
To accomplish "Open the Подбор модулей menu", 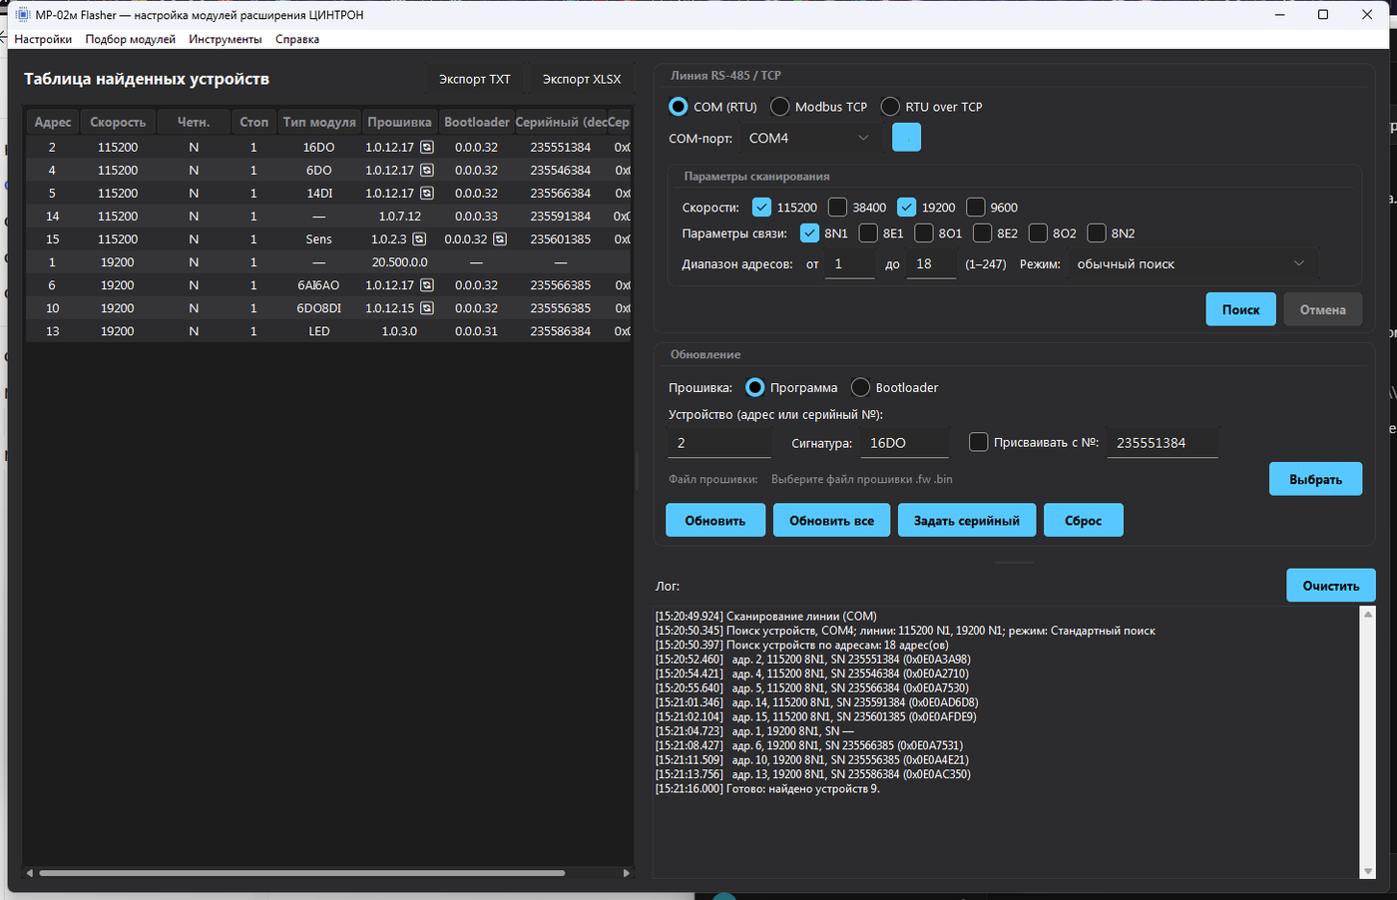I will click(x=131, y=39).
